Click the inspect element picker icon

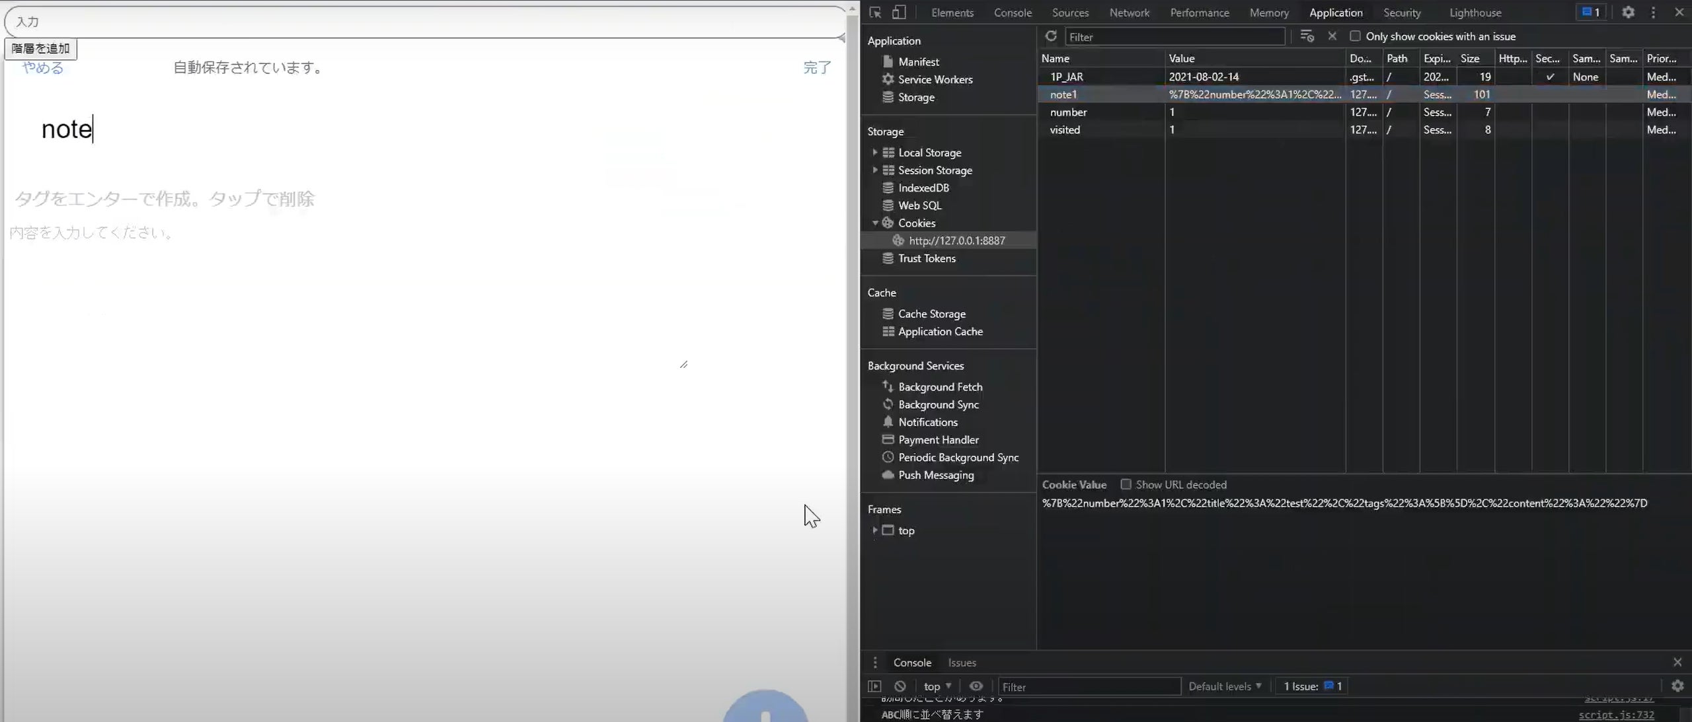point(875,13)
